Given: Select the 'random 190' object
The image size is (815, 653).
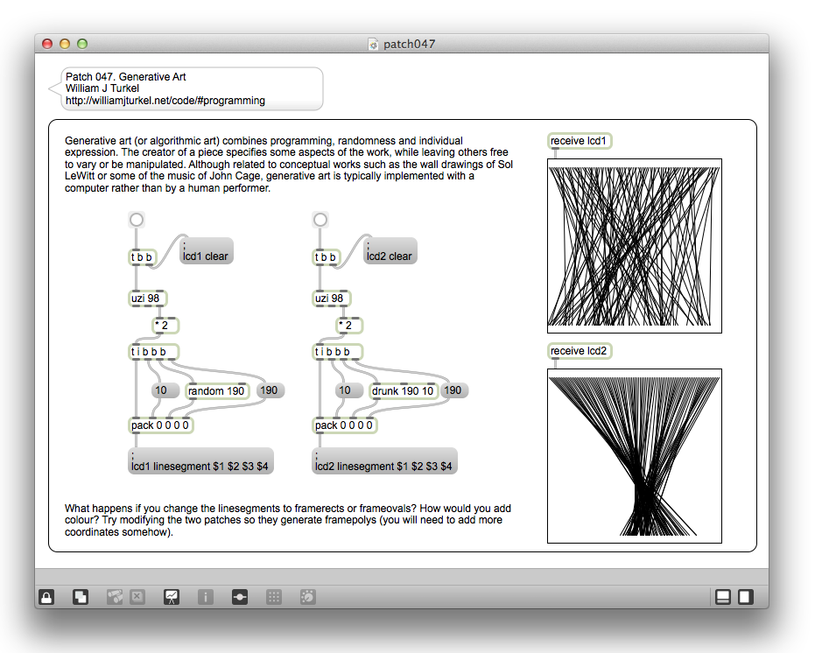Looking at the screenshot, I should [216, 390].
